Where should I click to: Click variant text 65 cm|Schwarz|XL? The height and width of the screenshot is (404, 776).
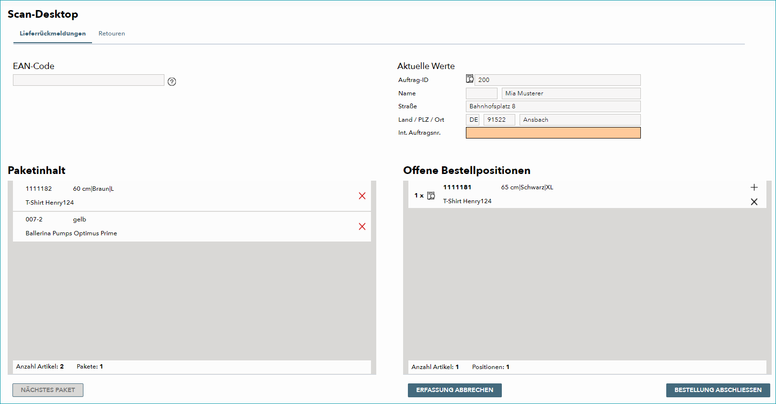527,187
